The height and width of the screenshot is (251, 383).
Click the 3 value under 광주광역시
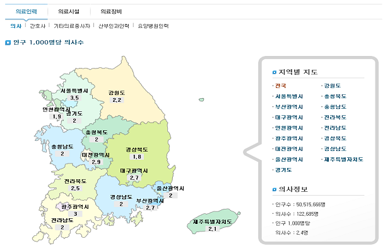point(75,214)
